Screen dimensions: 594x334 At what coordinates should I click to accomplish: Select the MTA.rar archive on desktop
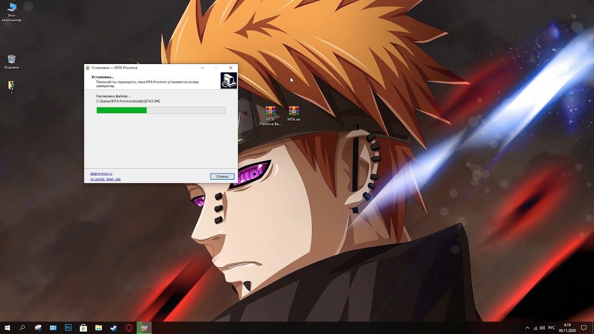pyautogui.click(x=294, y=114)
